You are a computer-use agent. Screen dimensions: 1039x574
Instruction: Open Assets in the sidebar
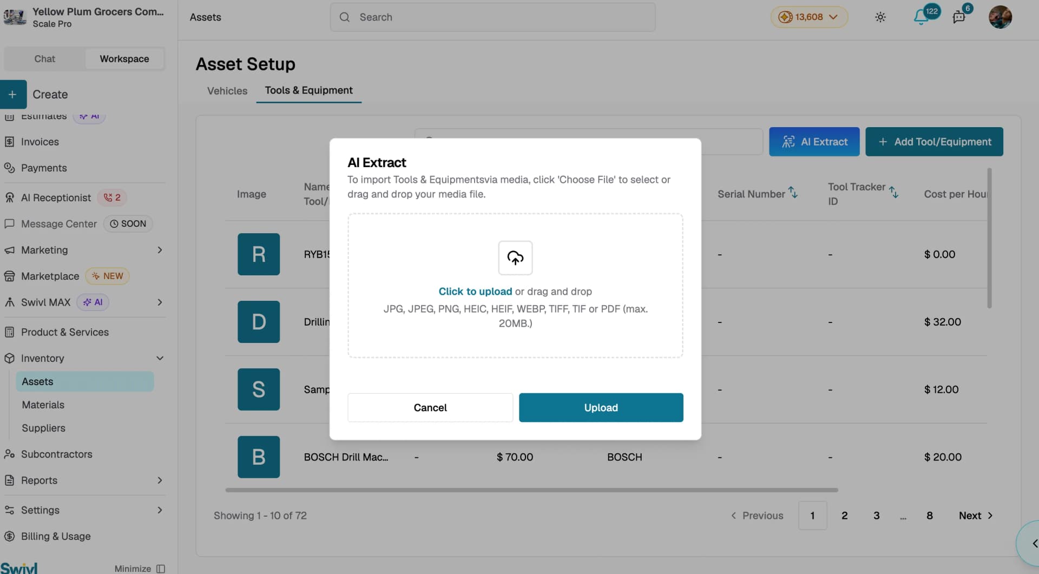point(84,381)
